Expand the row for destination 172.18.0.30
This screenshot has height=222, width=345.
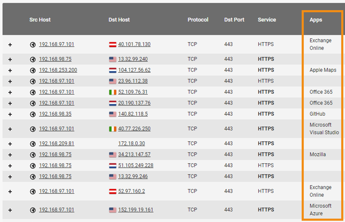(x=10, y=144)
